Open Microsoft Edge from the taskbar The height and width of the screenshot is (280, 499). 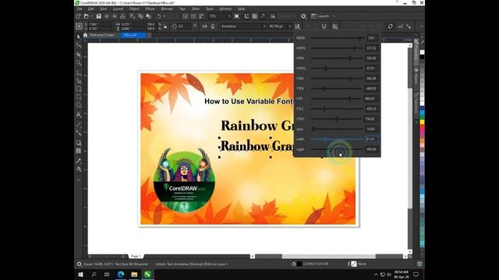tap(121, 275)
